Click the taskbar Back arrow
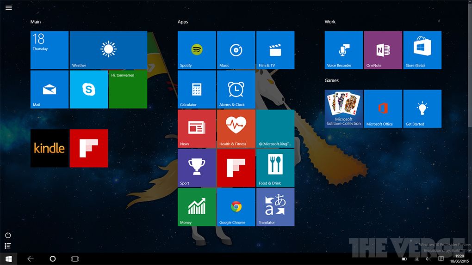This screenshot has height=265, width=472. pyautogui.click(x=31, y=259)
